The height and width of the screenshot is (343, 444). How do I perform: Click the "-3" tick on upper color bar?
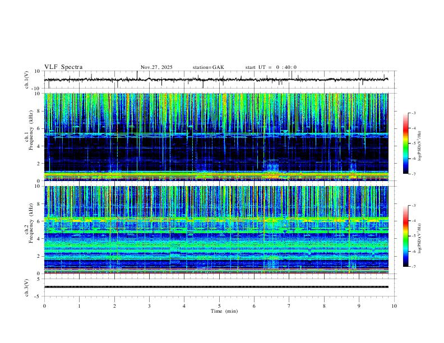(413, 113)
